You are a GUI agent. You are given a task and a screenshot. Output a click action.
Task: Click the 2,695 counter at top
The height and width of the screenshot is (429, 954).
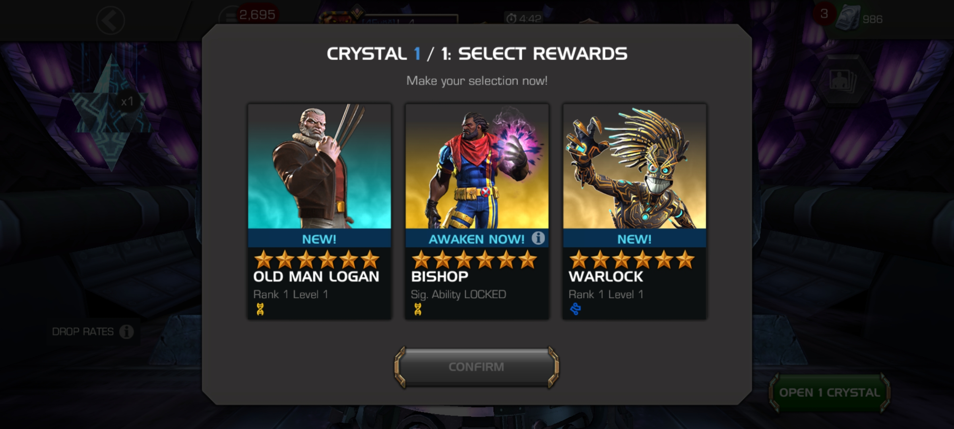[257, 15]
